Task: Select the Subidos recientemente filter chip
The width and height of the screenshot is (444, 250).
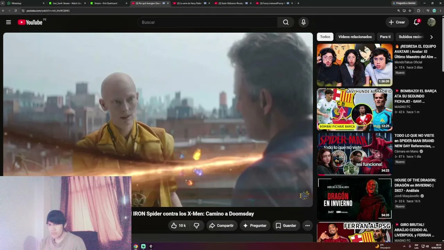Action: (x=411, y=37)
